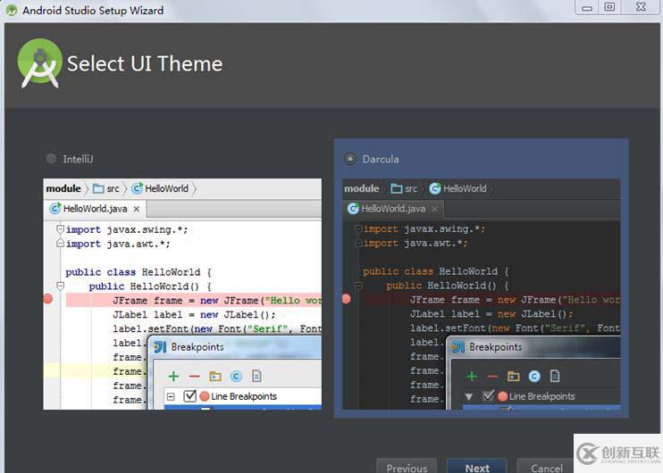Click Breakpoints dialog icon in Darcula preview
Viewport: 663px width, 473px height.
point(458,347)
